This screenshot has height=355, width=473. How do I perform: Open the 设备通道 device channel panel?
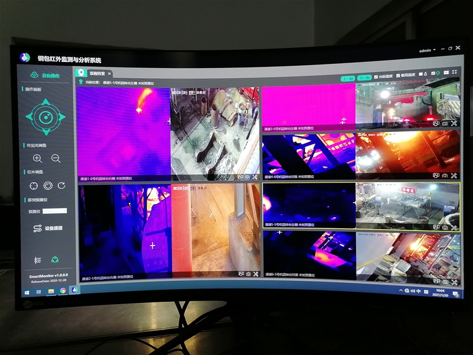click(48, 228)
